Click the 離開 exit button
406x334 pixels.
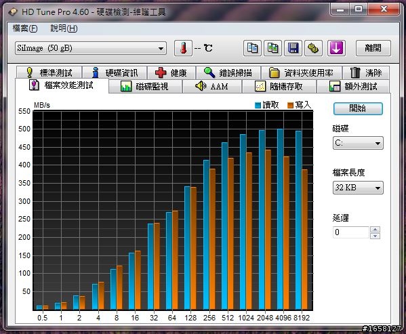tap(373, 48)
